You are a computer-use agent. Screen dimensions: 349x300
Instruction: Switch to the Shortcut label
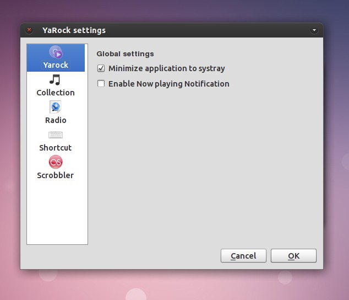point(56,148)
